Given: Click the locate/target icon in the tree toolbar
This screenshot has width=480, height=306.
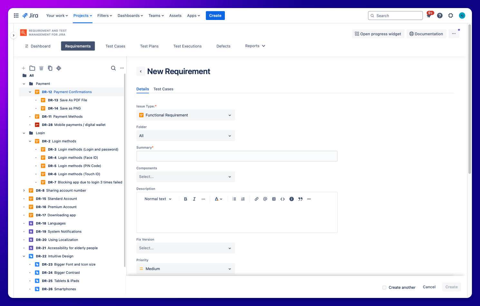Looking at the screenshot, I should (x=59, y=68).
